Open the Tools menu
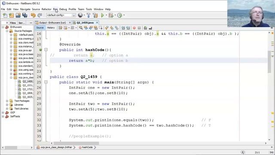 point(89,9)
